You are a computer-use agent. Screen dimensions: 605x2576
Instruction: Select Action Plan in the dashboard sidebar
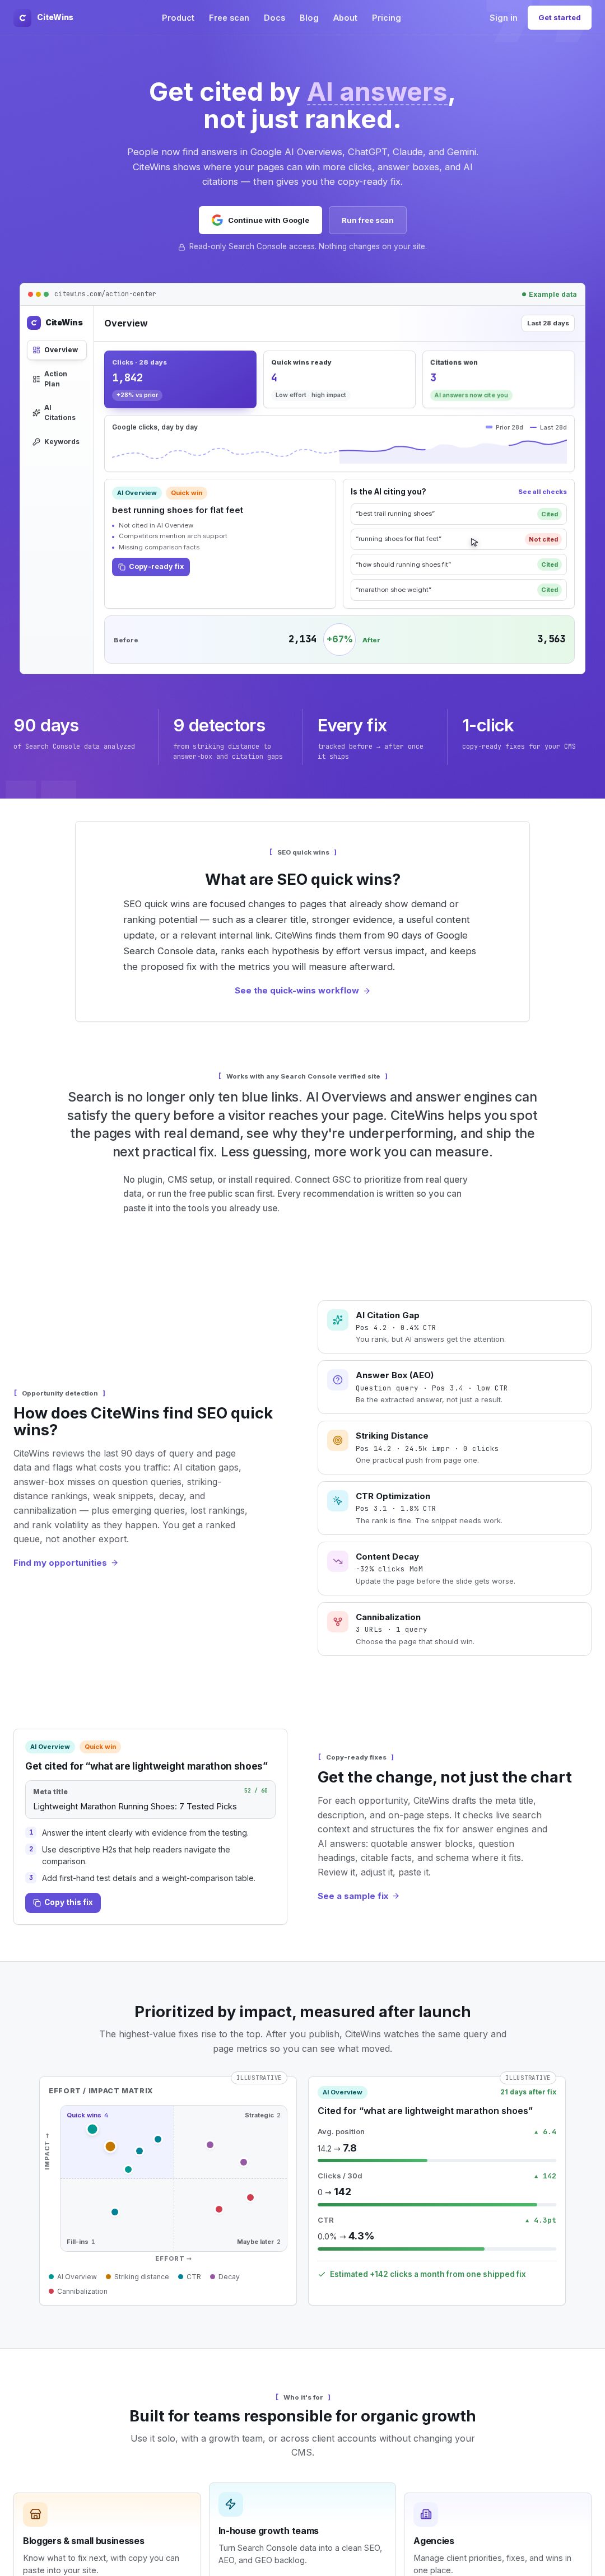coord(56,379)
